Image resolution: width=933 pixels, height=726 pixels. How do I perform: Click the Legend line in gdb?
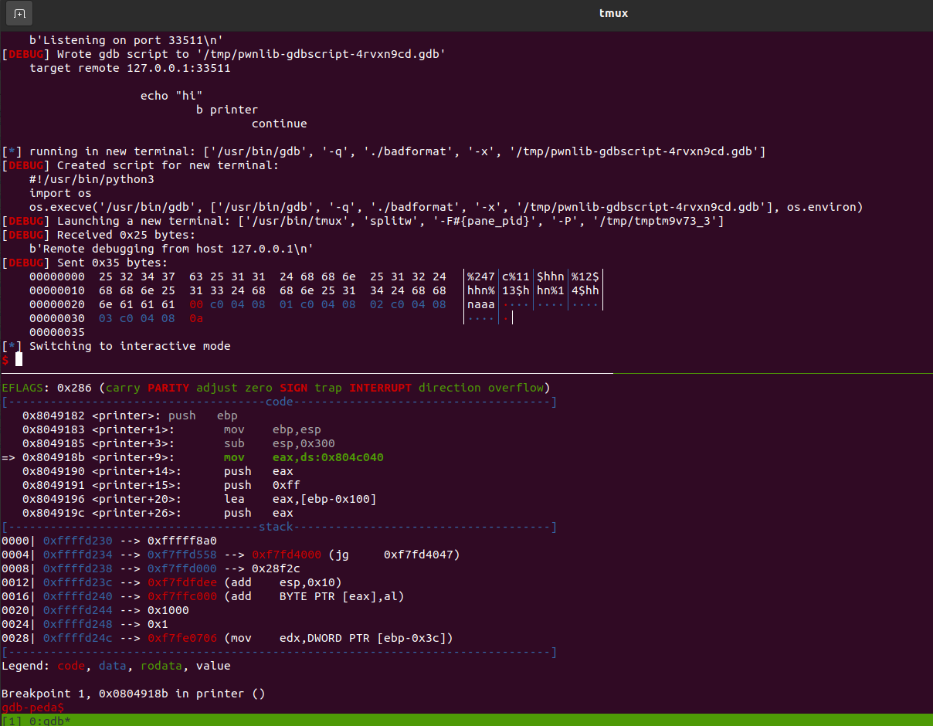pyautogui.click(x=116, y=666)
